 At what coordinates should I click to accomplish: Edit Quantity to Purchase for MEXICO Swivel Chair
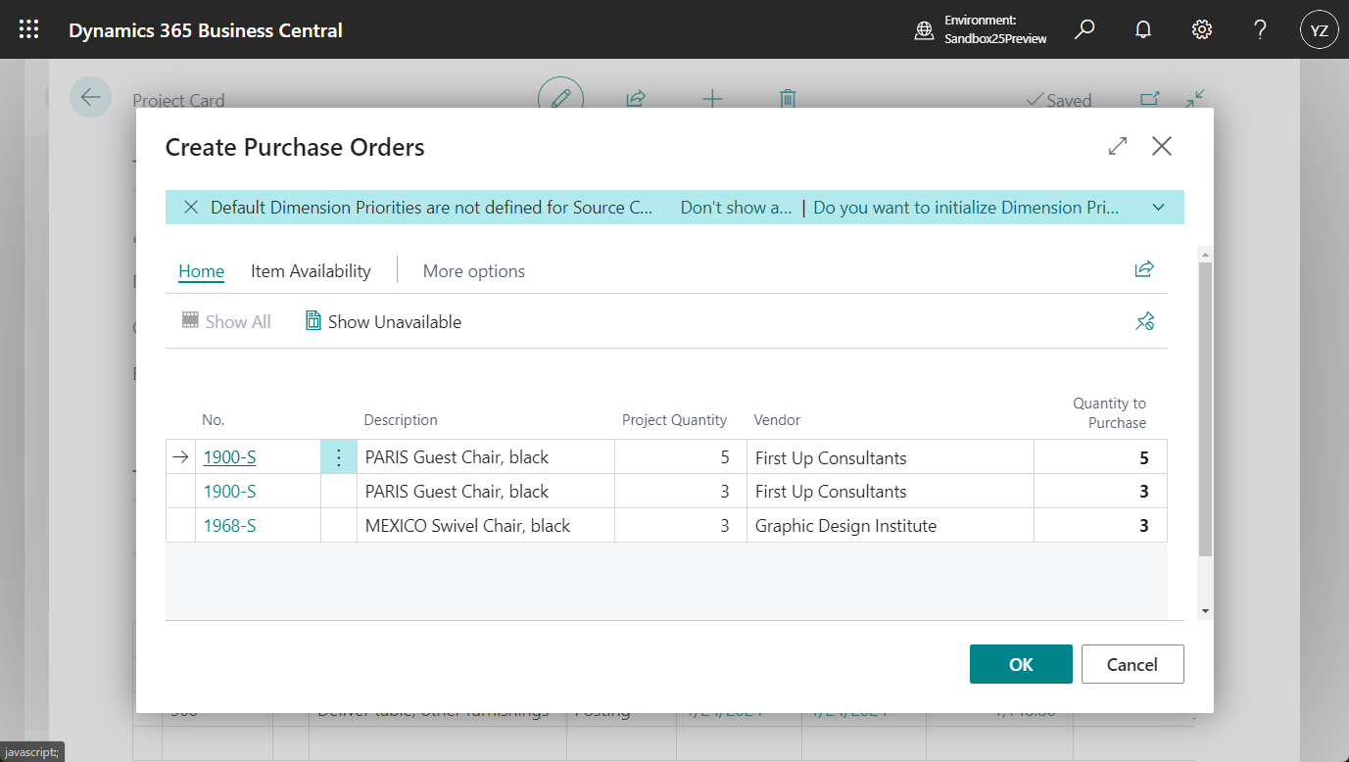(1100, 526)
